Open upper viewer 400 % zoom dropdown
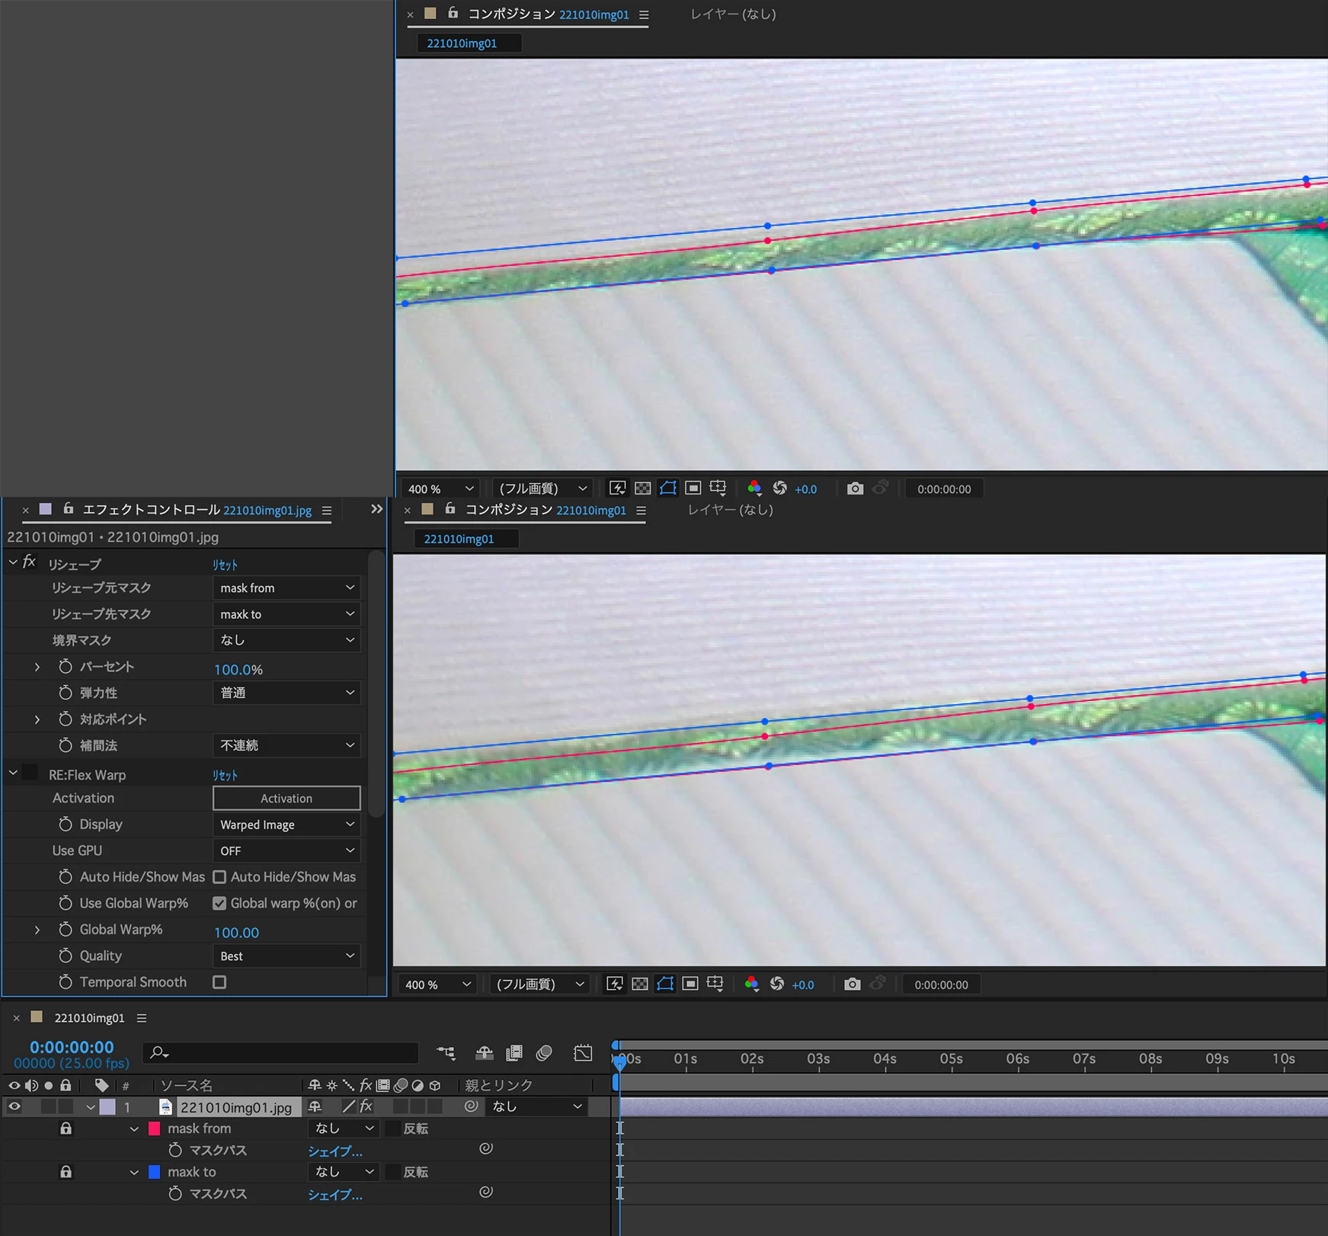 [441, 488]
